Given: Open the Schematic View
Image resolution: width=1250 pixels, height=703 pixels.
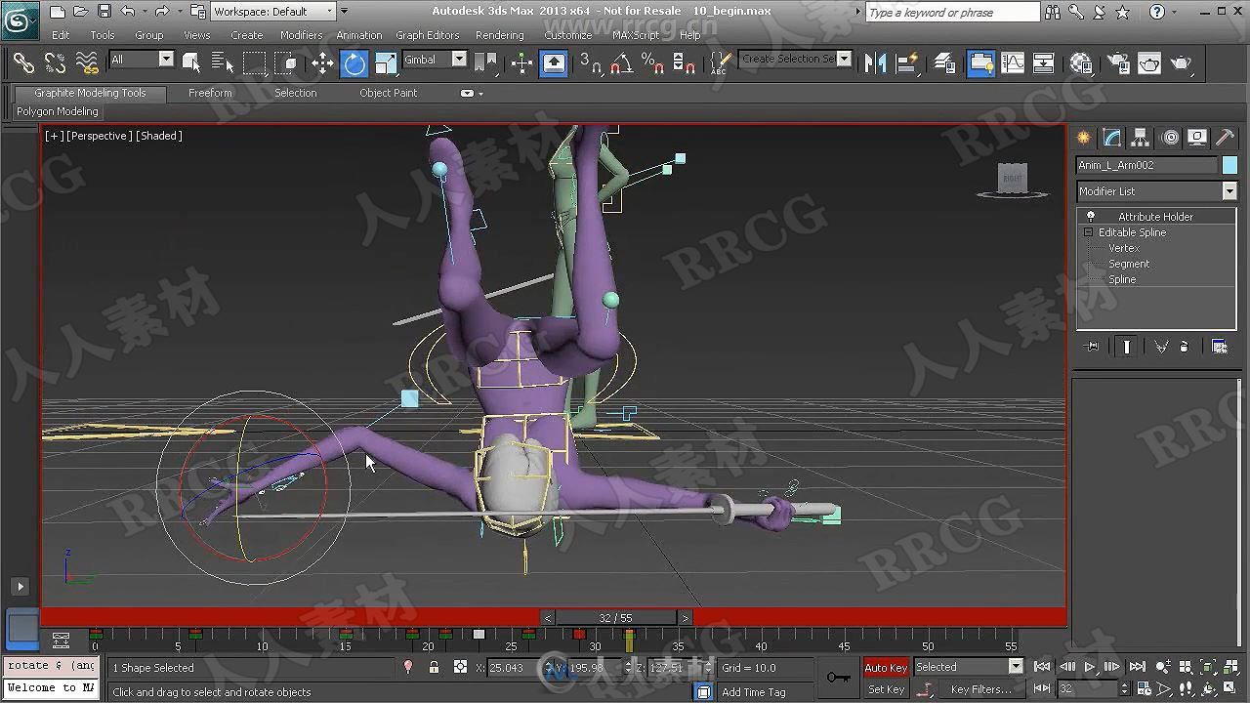Looking at the screenshot, I should [1044, 63].
